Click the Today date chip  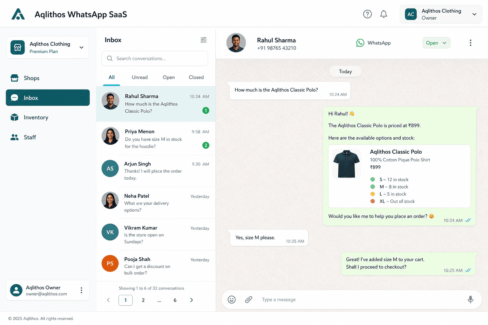point(345,71)
